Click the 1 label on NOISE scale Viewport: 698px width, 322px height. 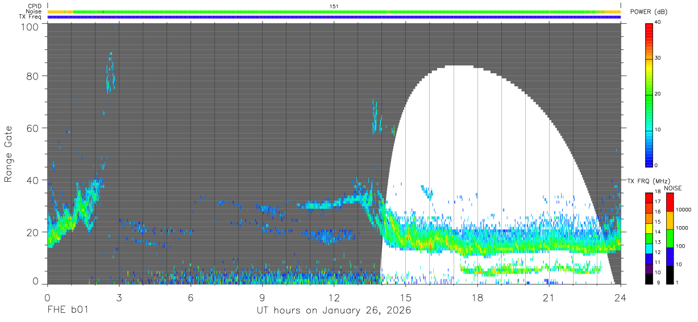click(676, 282)
